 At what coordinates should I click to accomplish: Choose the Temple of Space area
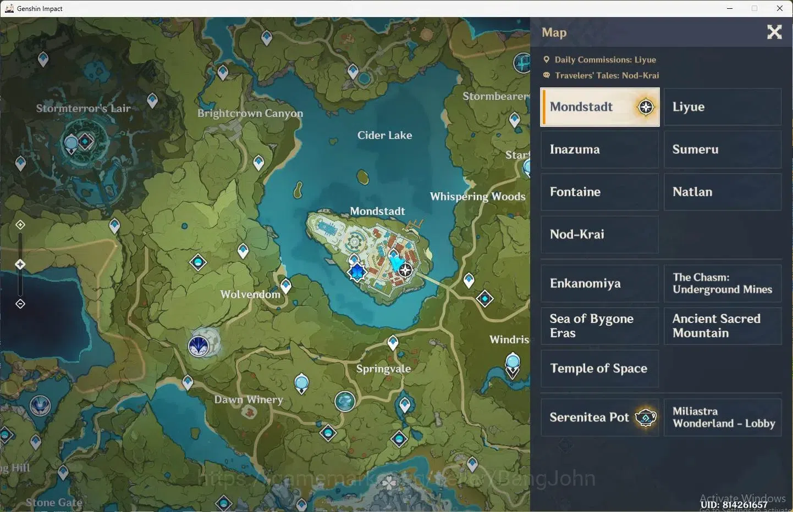tap(599, 369)
